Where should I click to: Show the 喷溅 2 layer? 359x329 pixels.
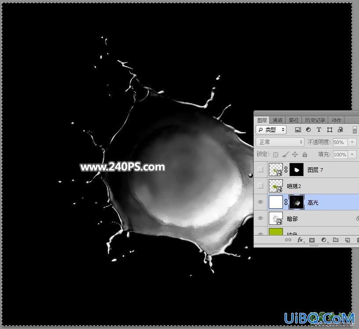[260, 186]
